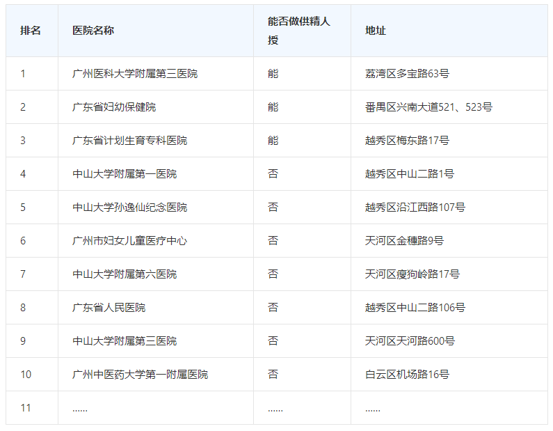Select 中山大学孙逸仙纪念医院 hospital name
This screenshot has height=431, width=553.
(129, 207)
